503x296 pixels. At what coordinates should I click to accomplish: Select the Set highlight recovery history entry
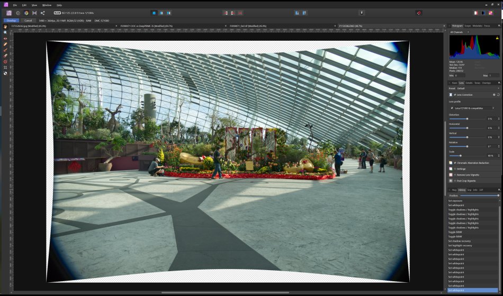pyautogui.click(x=473, y=246)
